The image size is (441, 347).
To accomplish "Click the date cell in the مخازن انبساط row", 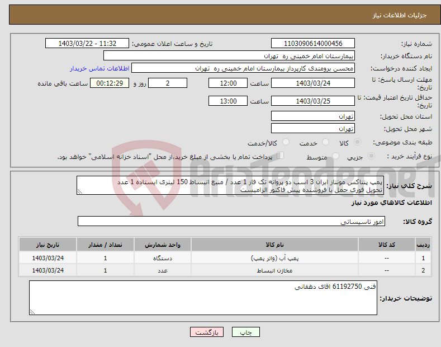I will coord(48,270).
